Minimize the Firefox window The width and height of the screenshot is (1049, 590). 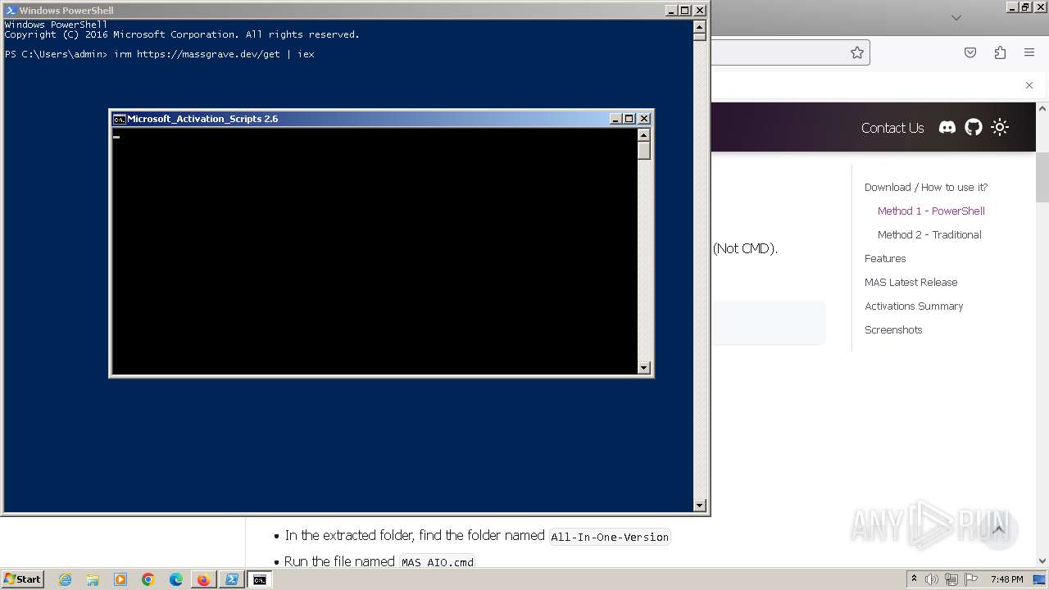(x=1011, y=7)
